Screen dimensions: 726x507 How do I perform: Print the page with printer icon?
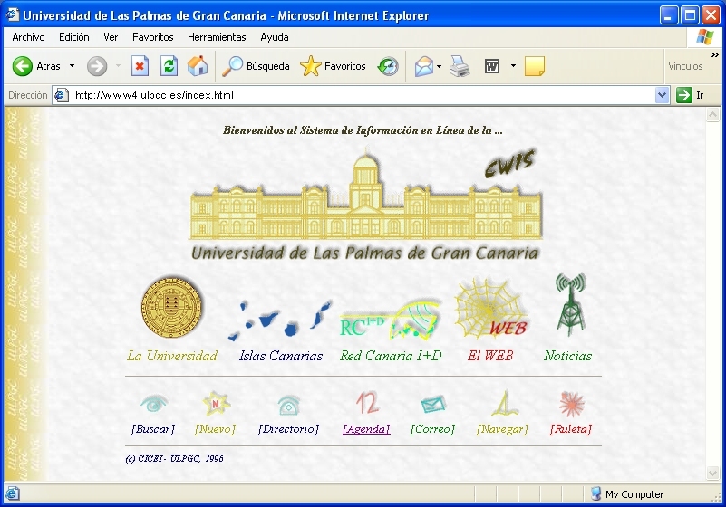460,66
